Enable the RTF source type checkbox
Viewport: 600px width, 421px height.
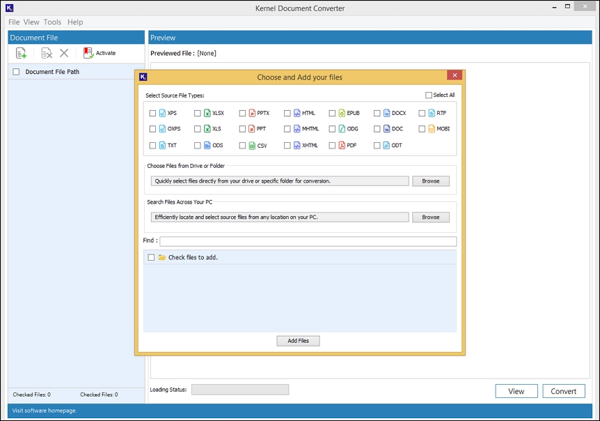coord(422,114)
